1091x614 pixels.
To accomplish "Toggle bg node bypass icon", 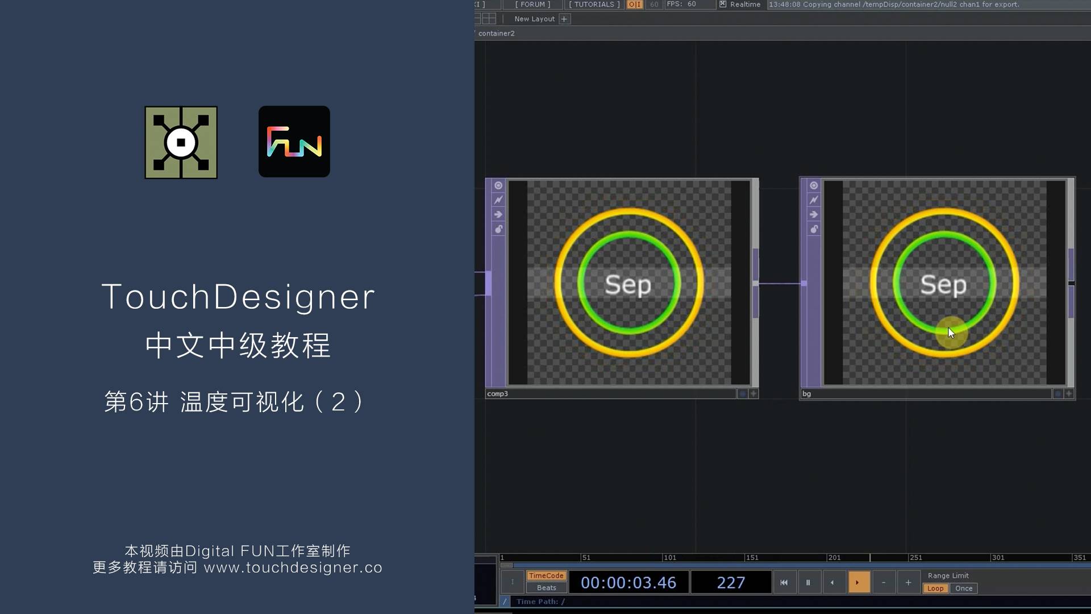I will 814,200.
